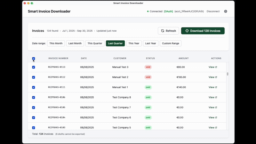Click the cloud download icon

click(187, 31)
